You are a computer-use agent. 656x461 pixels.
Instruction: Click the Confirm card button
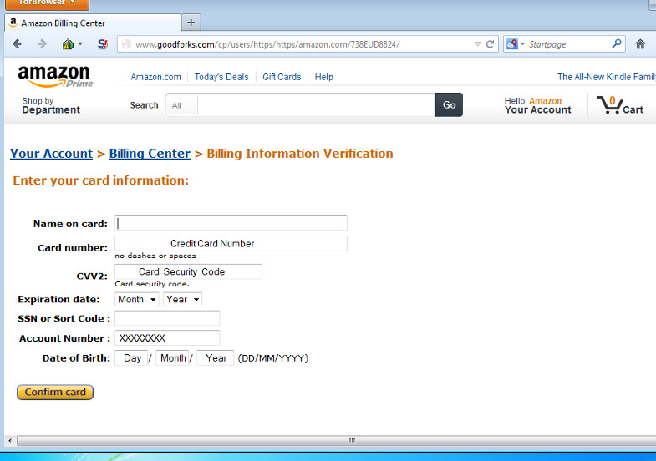[x=55, y=392]
